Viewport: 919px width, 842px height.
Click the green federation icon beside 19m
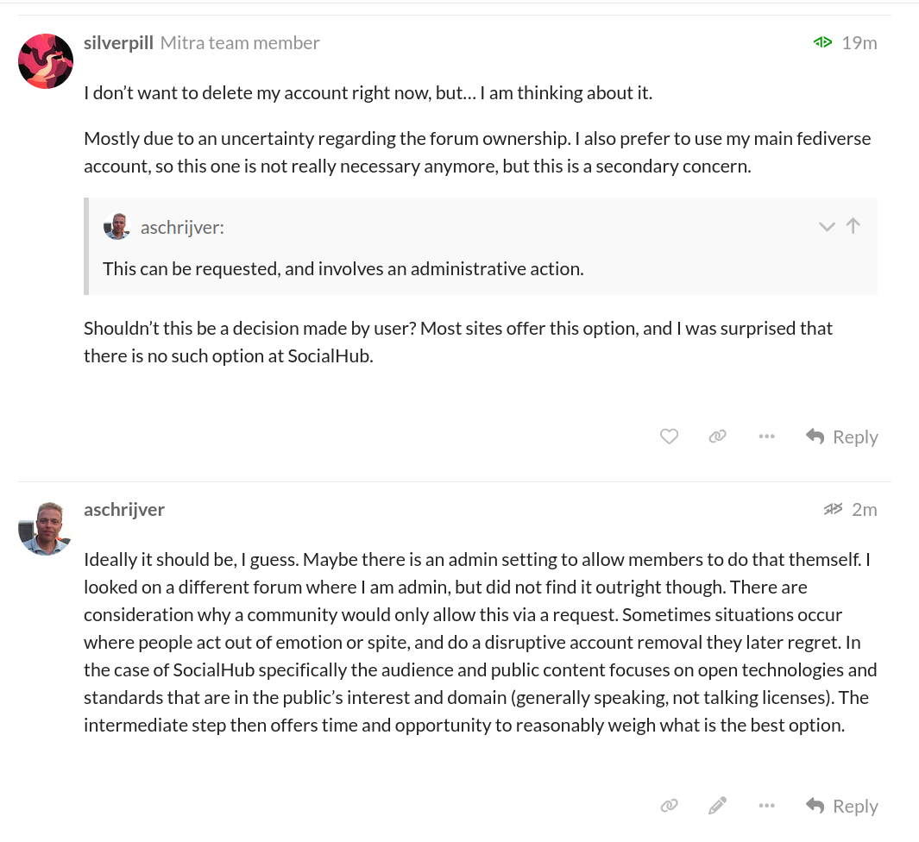(x=822, y=42)
